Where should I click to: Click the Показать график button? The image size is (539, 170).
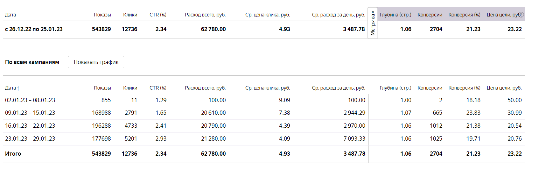click(96, 62)
